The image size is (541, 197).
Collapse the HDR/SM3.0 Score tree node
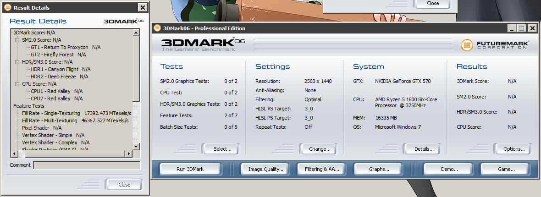click(17, 62)
